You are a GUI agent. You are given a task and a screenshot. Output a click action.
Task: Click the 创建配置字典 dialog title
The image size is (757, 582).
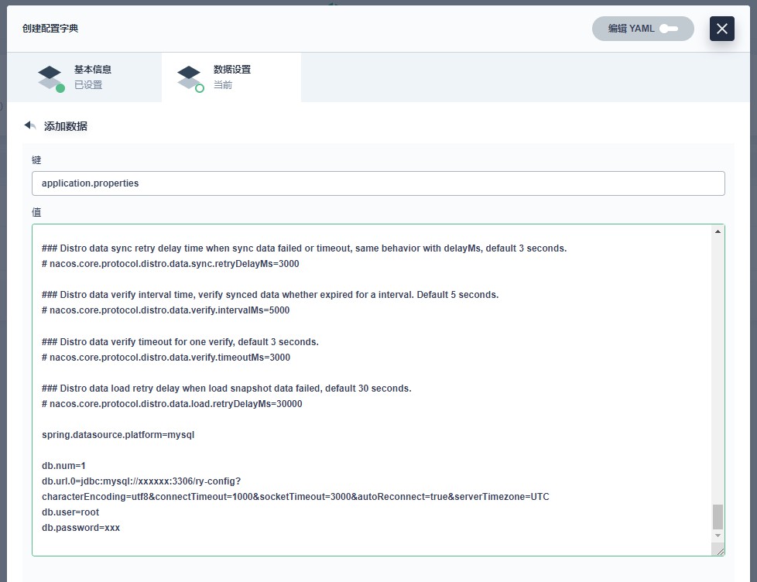(x=50, y=29)
